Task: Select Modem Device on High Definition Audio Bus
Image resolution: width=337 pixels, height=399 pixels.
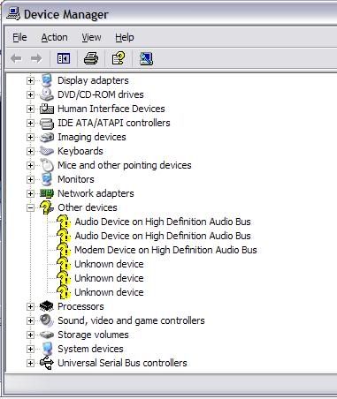Action: click(x=165, y=250)
